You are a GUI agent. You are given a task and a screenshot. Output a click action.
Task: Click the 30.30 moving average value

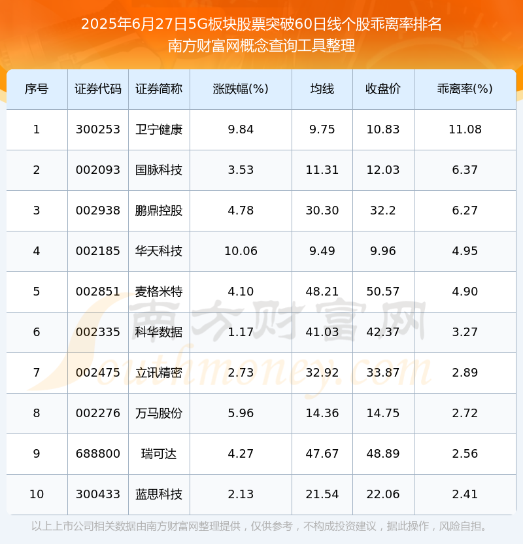pos(322,211)
